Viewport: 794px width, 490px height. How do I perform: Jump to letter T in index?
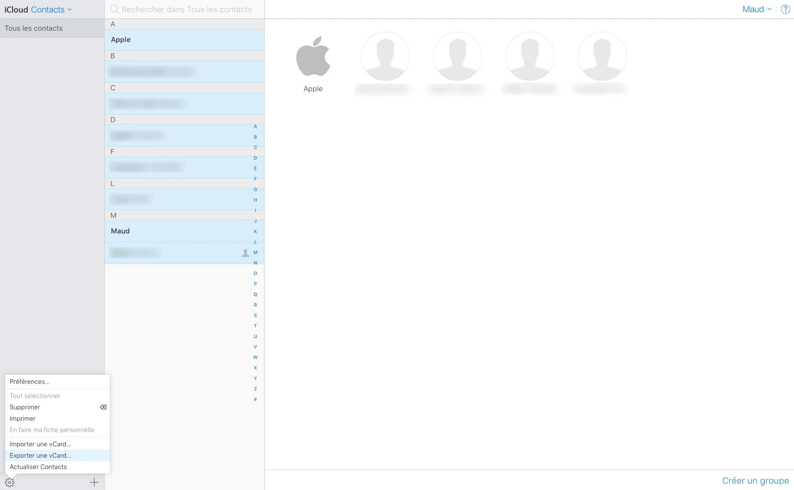[255, 326]
